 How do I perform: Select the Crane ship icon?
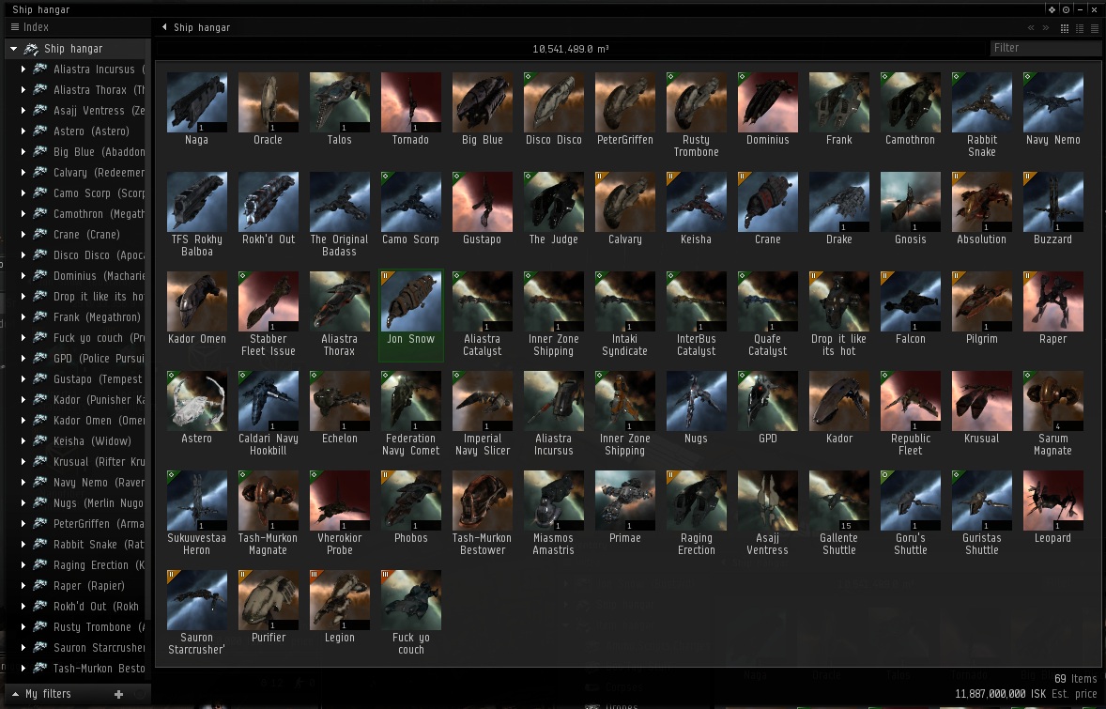767,202
